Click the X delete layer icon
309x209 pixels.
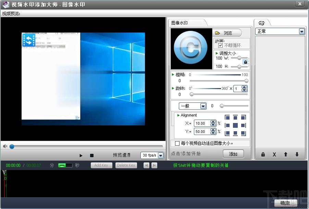pos(274,155)
